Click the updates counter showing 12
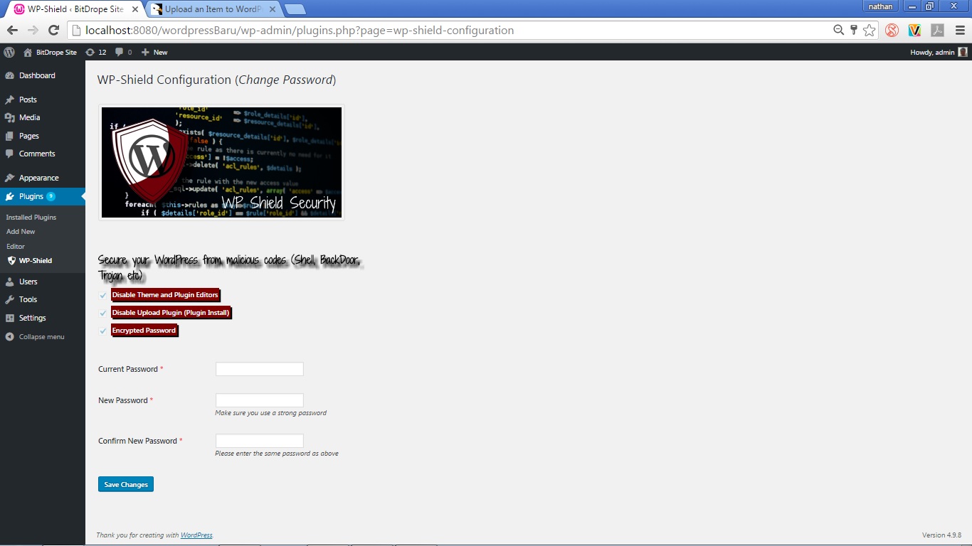The width and height of the screenshot is (972, 546). (x=97, y=51)
